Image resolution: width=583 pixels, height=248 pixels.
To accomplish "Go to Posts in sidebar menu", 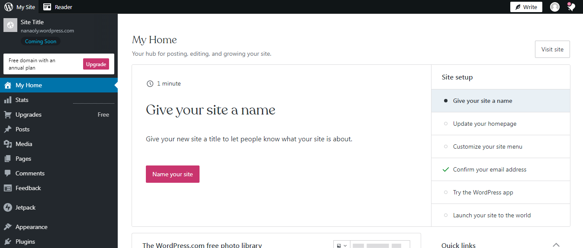I will tap(23, 129).
